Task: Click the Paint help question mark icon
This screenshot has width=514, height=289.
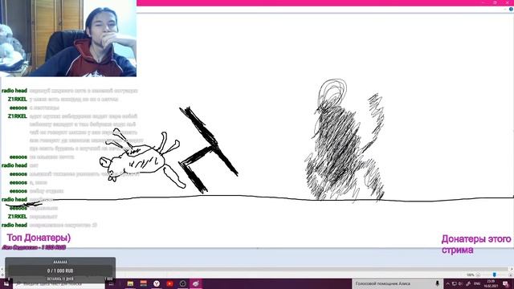Action: pyautogui.click(x=511, y=9)
